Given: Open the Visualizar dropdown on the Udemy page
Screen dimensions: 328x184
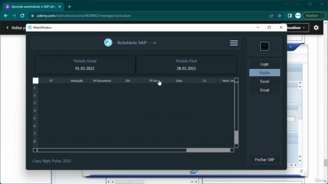Looking at the screenshot, I should pyautogui.click(x=297, y=28).
